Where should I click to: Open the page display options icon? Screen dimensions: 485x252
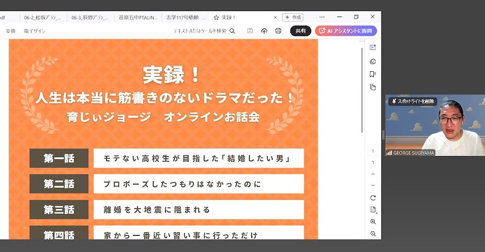point(373,210)
